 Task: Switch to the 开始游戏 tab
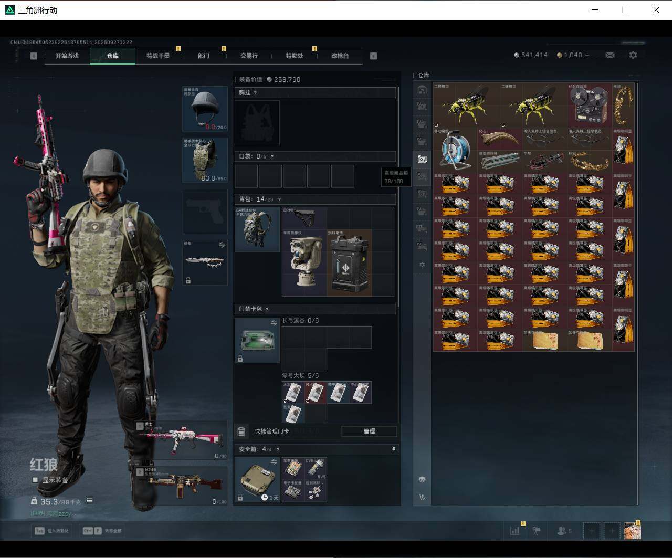[67, 56]
